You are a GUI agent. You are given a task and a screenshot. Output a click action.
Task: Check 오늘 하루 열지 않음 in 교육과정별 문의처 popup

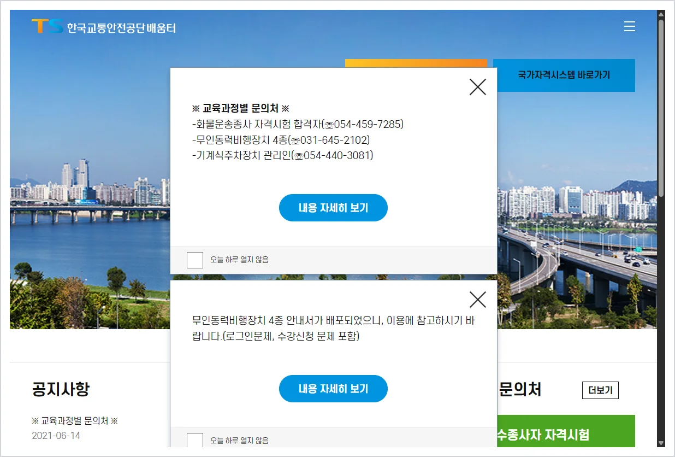[195, 260]
